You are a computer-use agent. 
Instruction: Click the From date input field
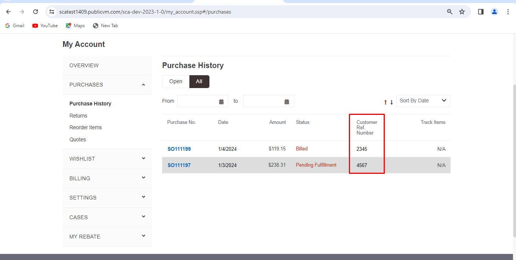pyautogui.click(x=197, y=101)
